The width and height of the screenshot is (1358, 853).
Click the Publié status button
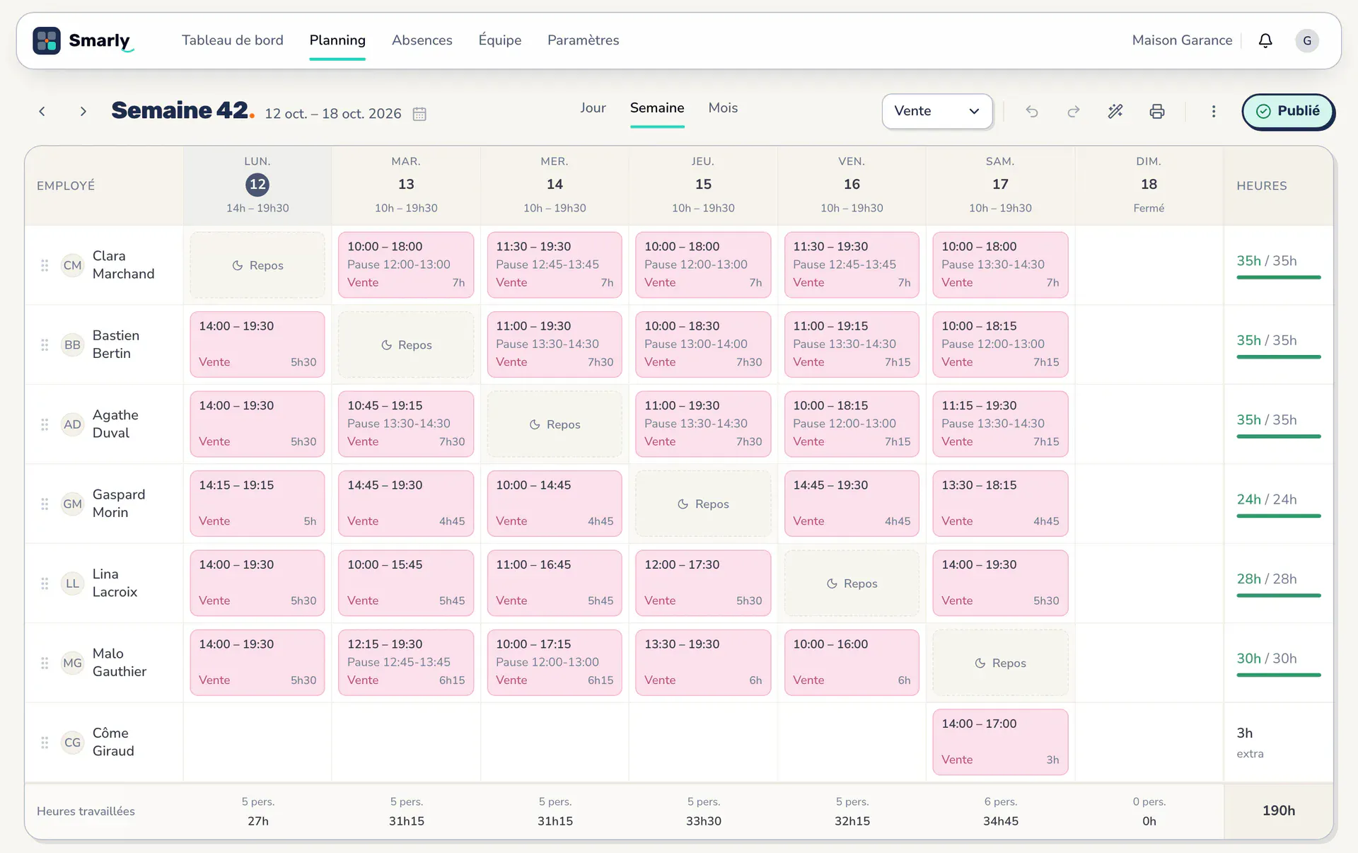coord(1288,111)
